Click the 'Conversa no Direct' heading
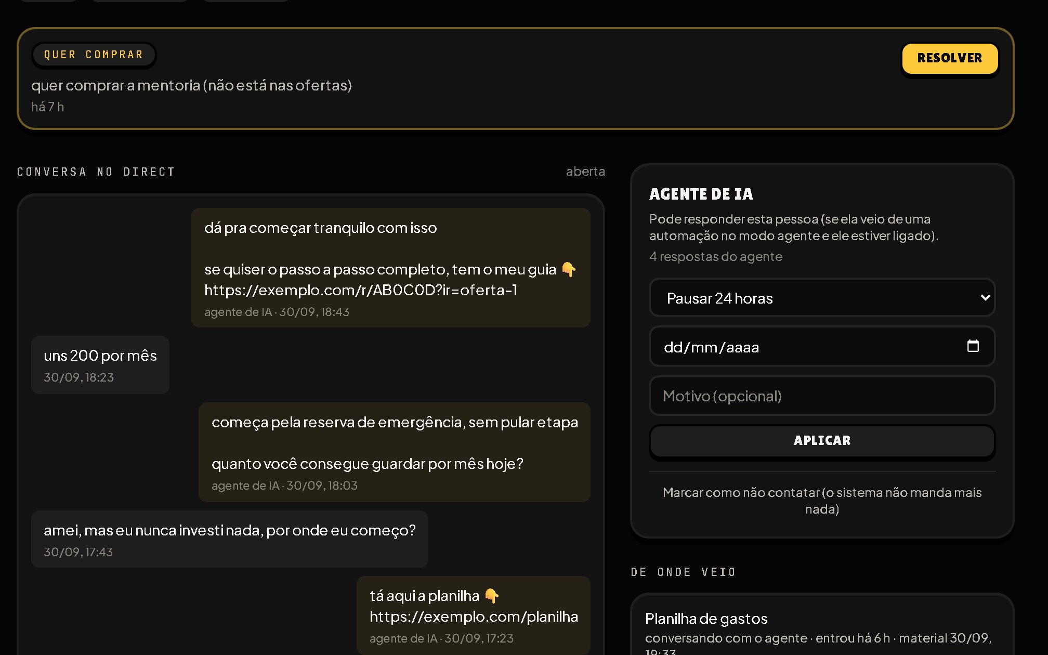The height and width of the screenshot is (655, 1048). pyautogui.click(x=96, y=172)
